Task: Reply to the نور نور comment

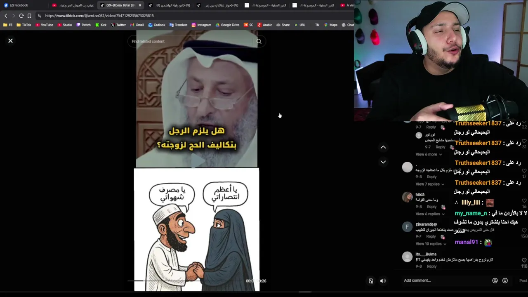Action: [441, 147]
